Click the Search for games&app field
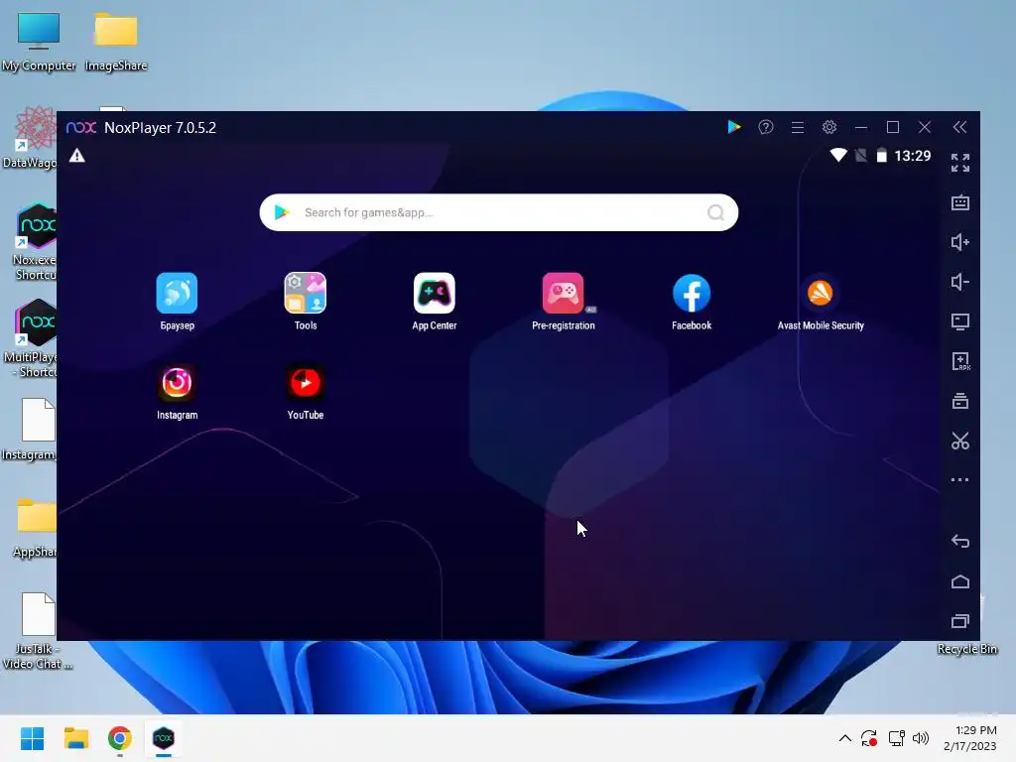The width and height of the screenshot is (1016, 762). click(x=498, y=212)
